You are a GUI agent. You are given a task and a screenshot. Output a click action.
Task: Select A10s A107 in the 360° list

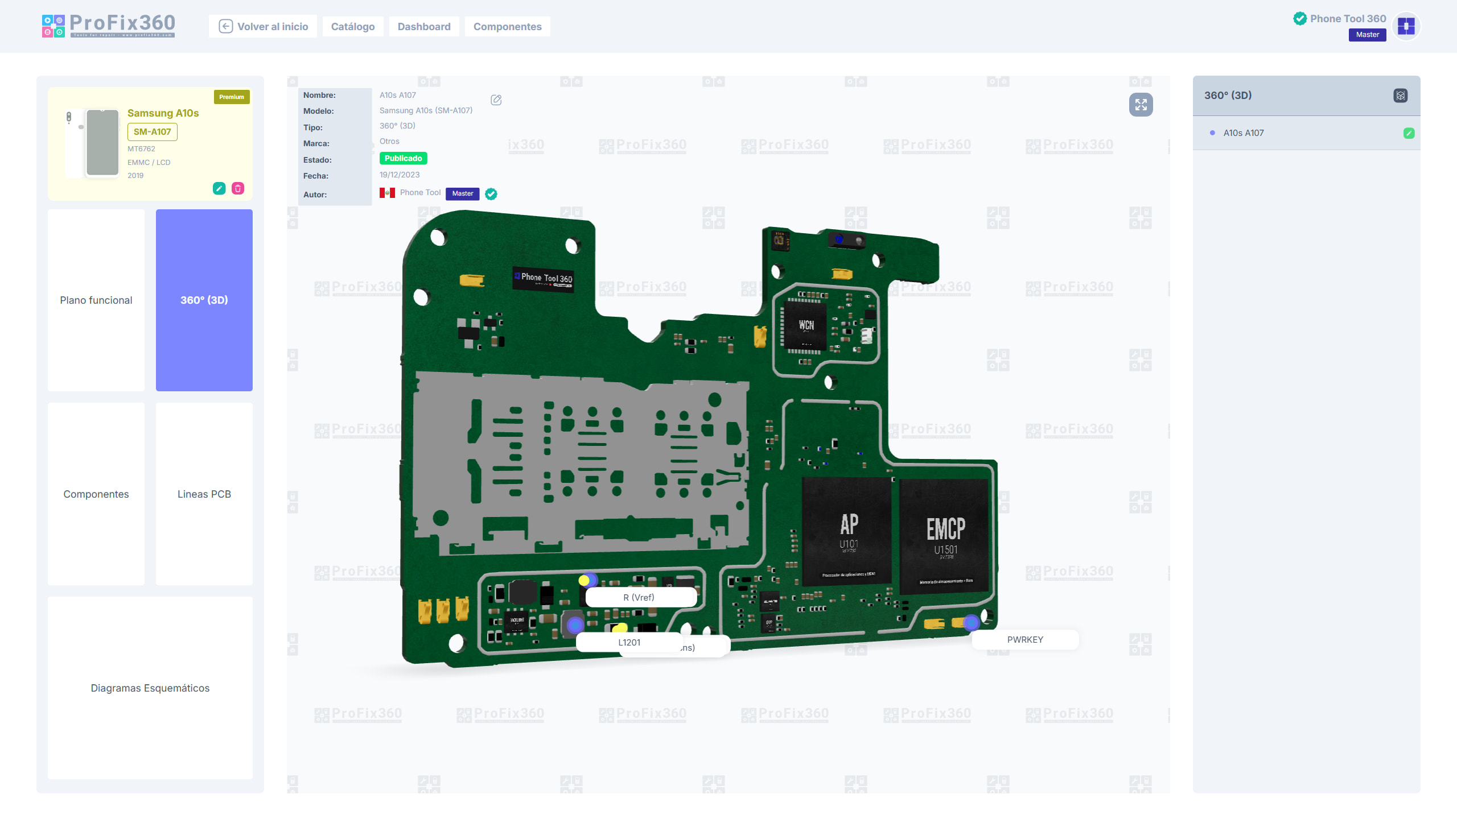coord(1244,133)
